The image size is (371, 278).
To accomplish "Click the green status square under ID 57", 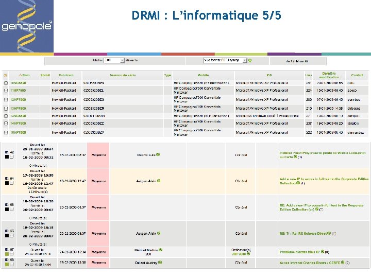I will pos(7,254).
